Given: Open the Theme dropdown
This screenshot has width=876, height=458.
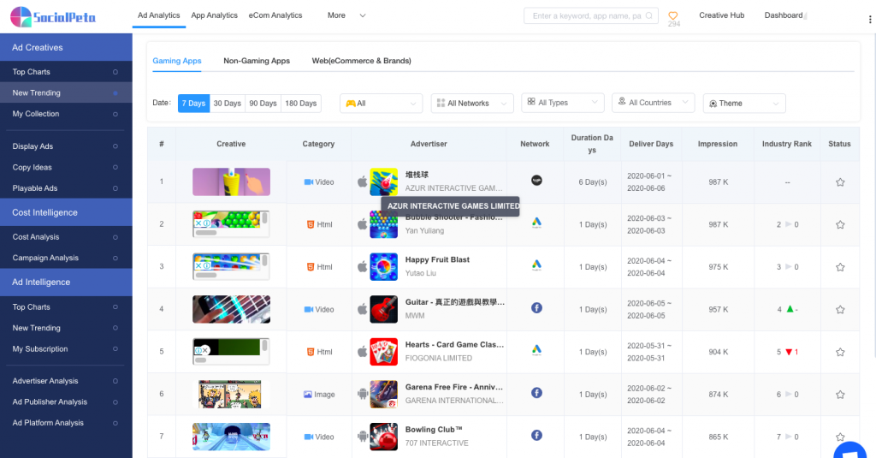Looking at the screenshot, I should pyautogui.click(x=744, y=104).
